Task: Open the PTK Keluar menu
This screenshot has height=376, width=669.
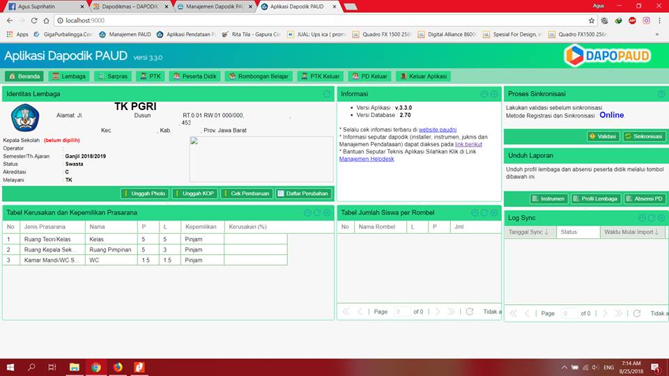Action: (x=320, y=77)
